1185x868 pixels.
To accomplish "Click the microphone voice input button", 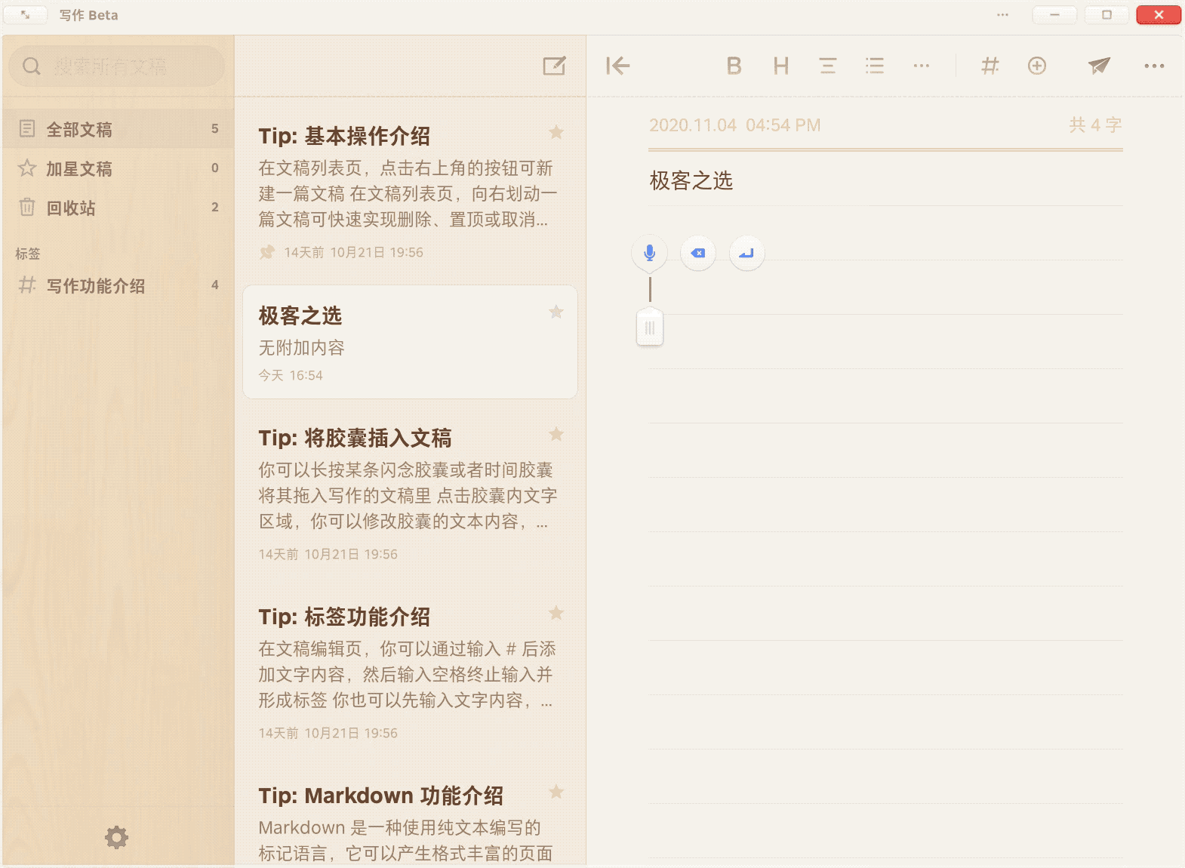I will 650,253.
